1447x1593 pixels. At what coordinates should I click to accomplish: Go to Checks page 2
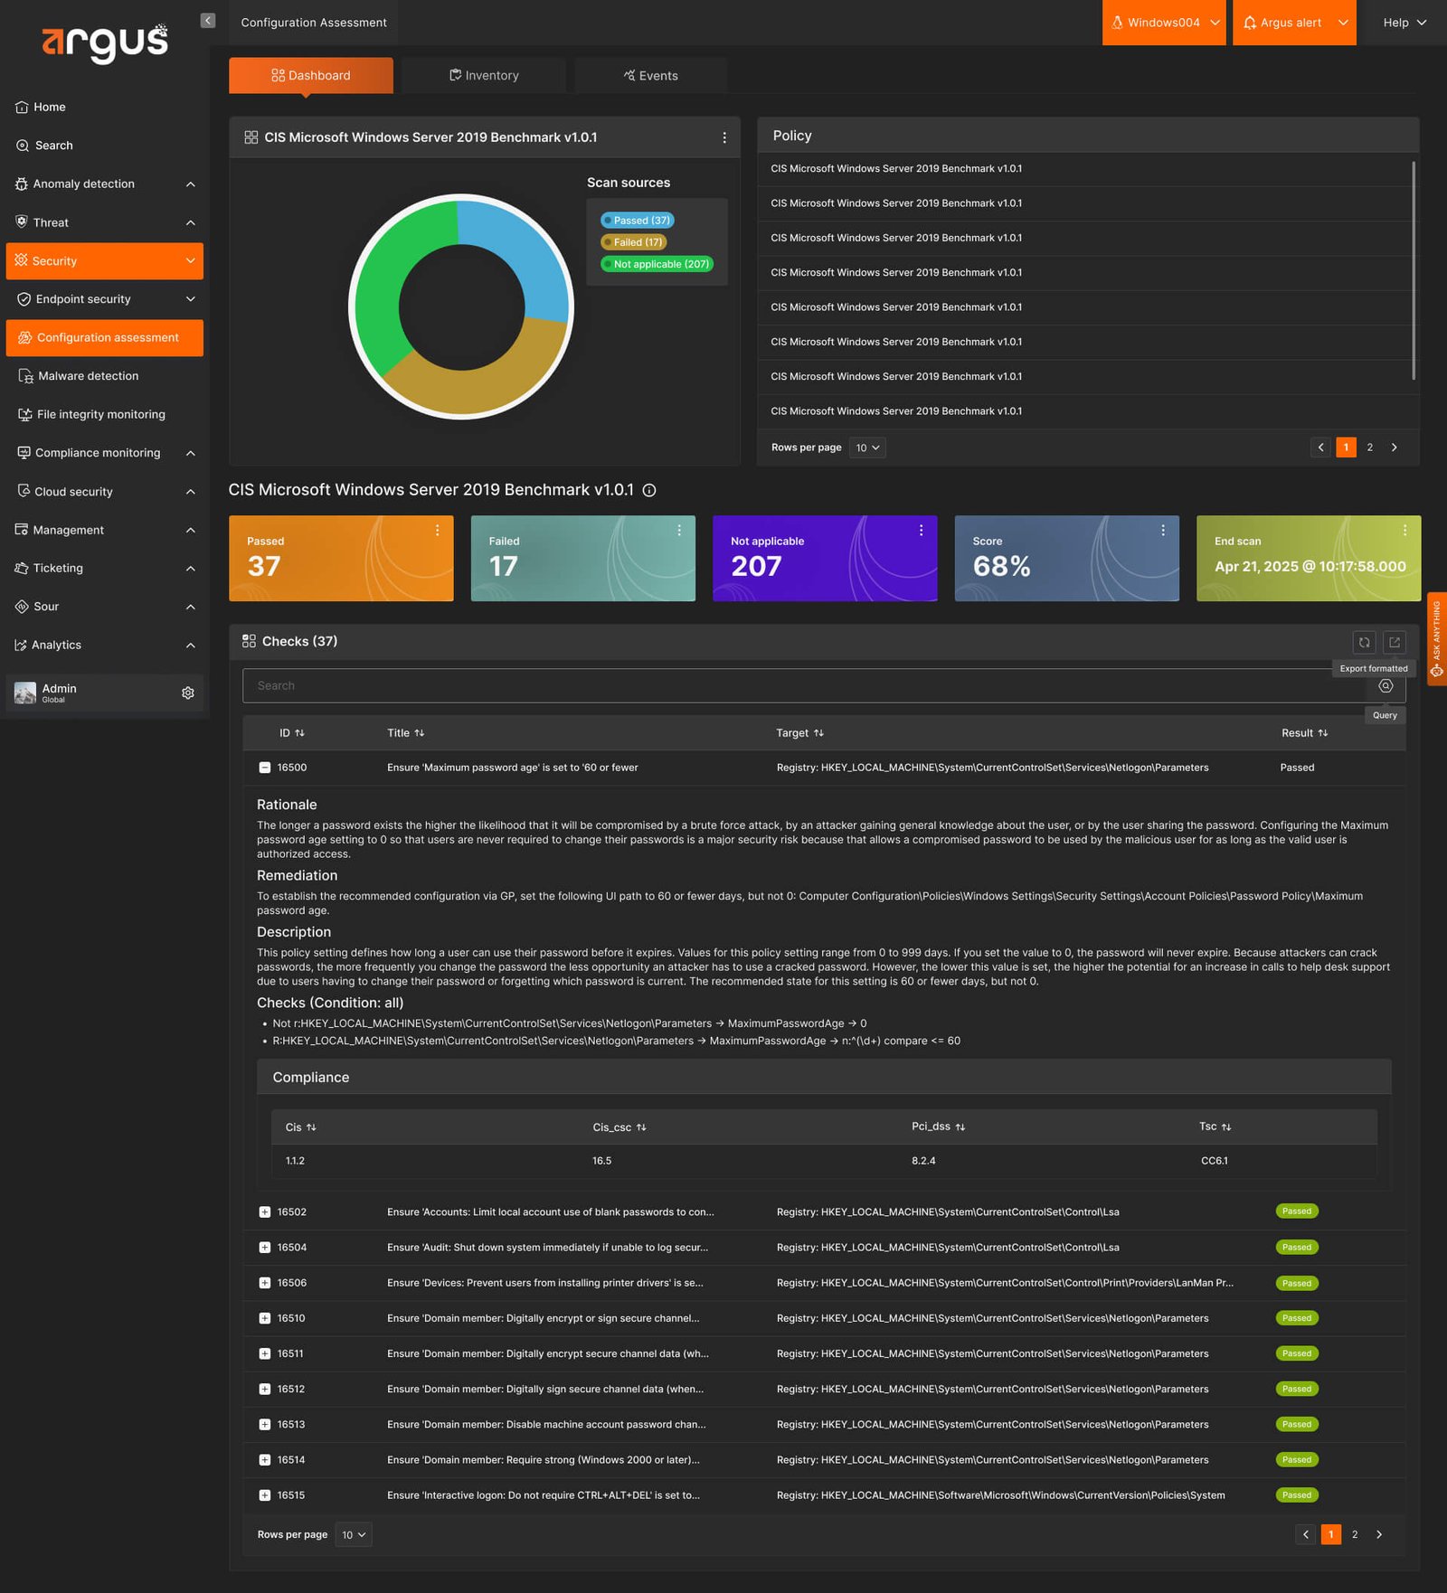coord(1355,1534)
